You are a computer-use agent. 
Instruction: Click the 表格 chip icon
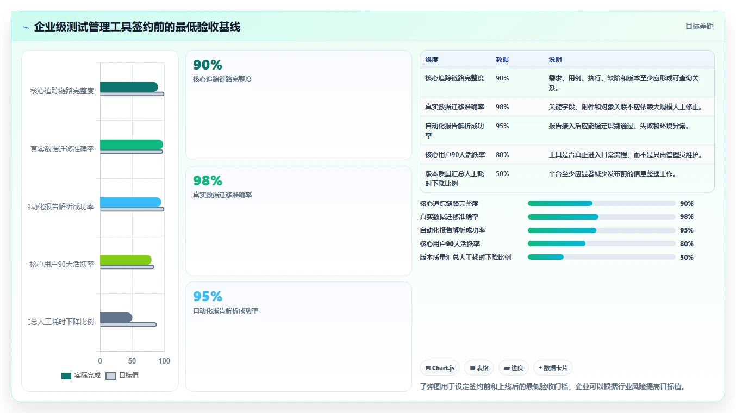click(x=473, y=368)
